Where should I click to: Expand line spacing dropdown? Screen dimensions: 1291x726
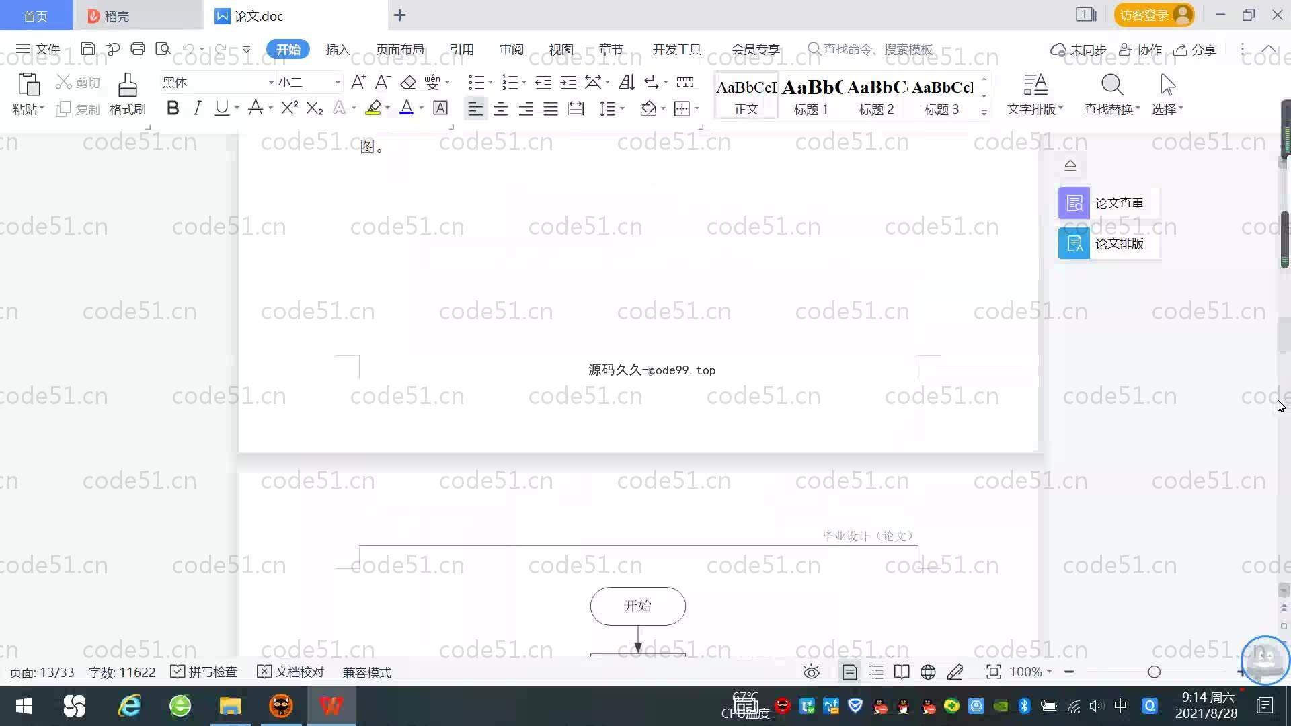(622, 108)
